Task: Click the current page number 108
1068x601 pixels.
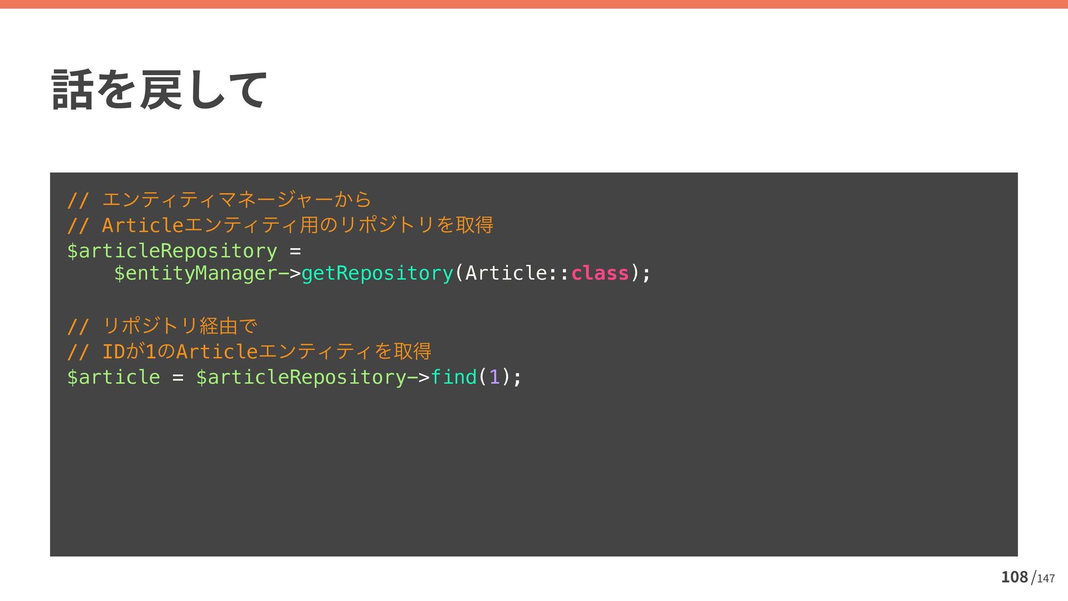Action: pos(1014,577)
